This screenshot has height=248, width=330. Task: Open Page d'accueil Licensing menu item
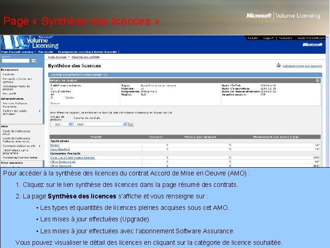coord(17,52)
